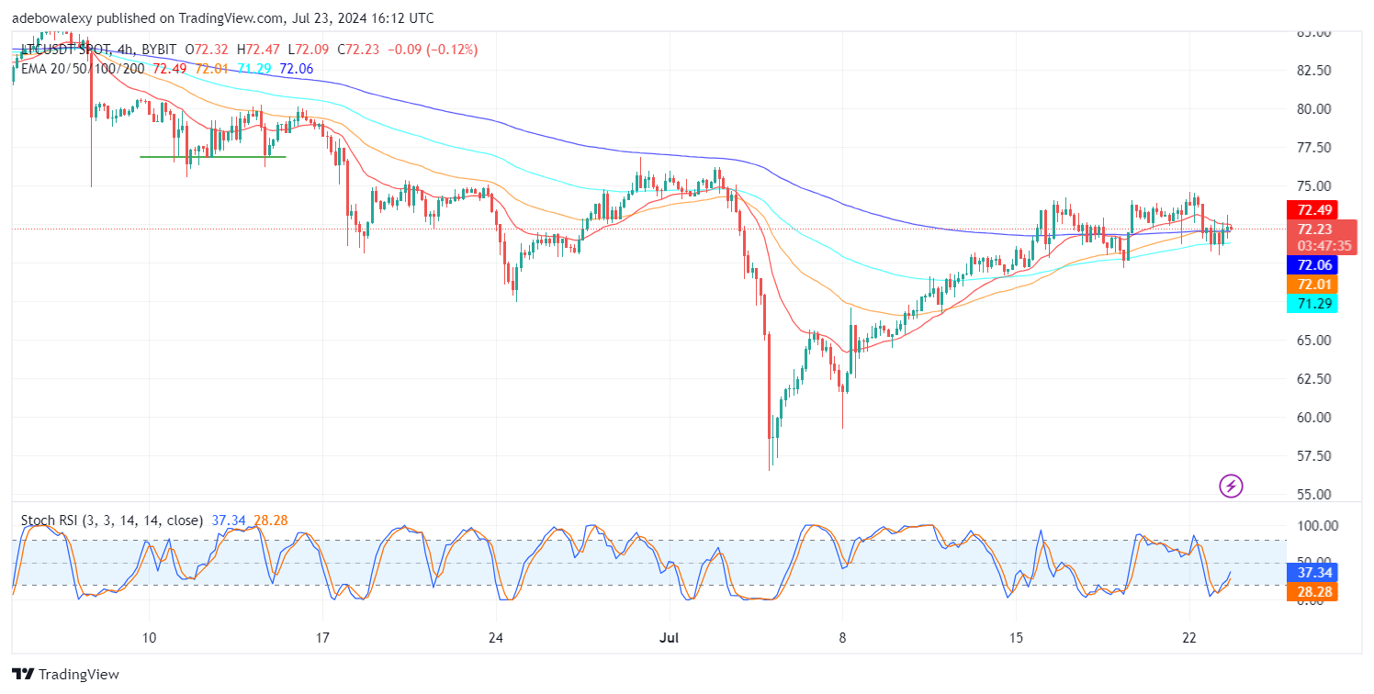Click the 24 date label on time axis
The image size is (1374, 694).
point(495,637)
